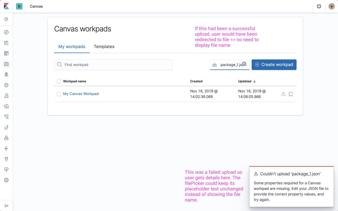Check the My Canvas Workpad row checkbox

point(59,94)
